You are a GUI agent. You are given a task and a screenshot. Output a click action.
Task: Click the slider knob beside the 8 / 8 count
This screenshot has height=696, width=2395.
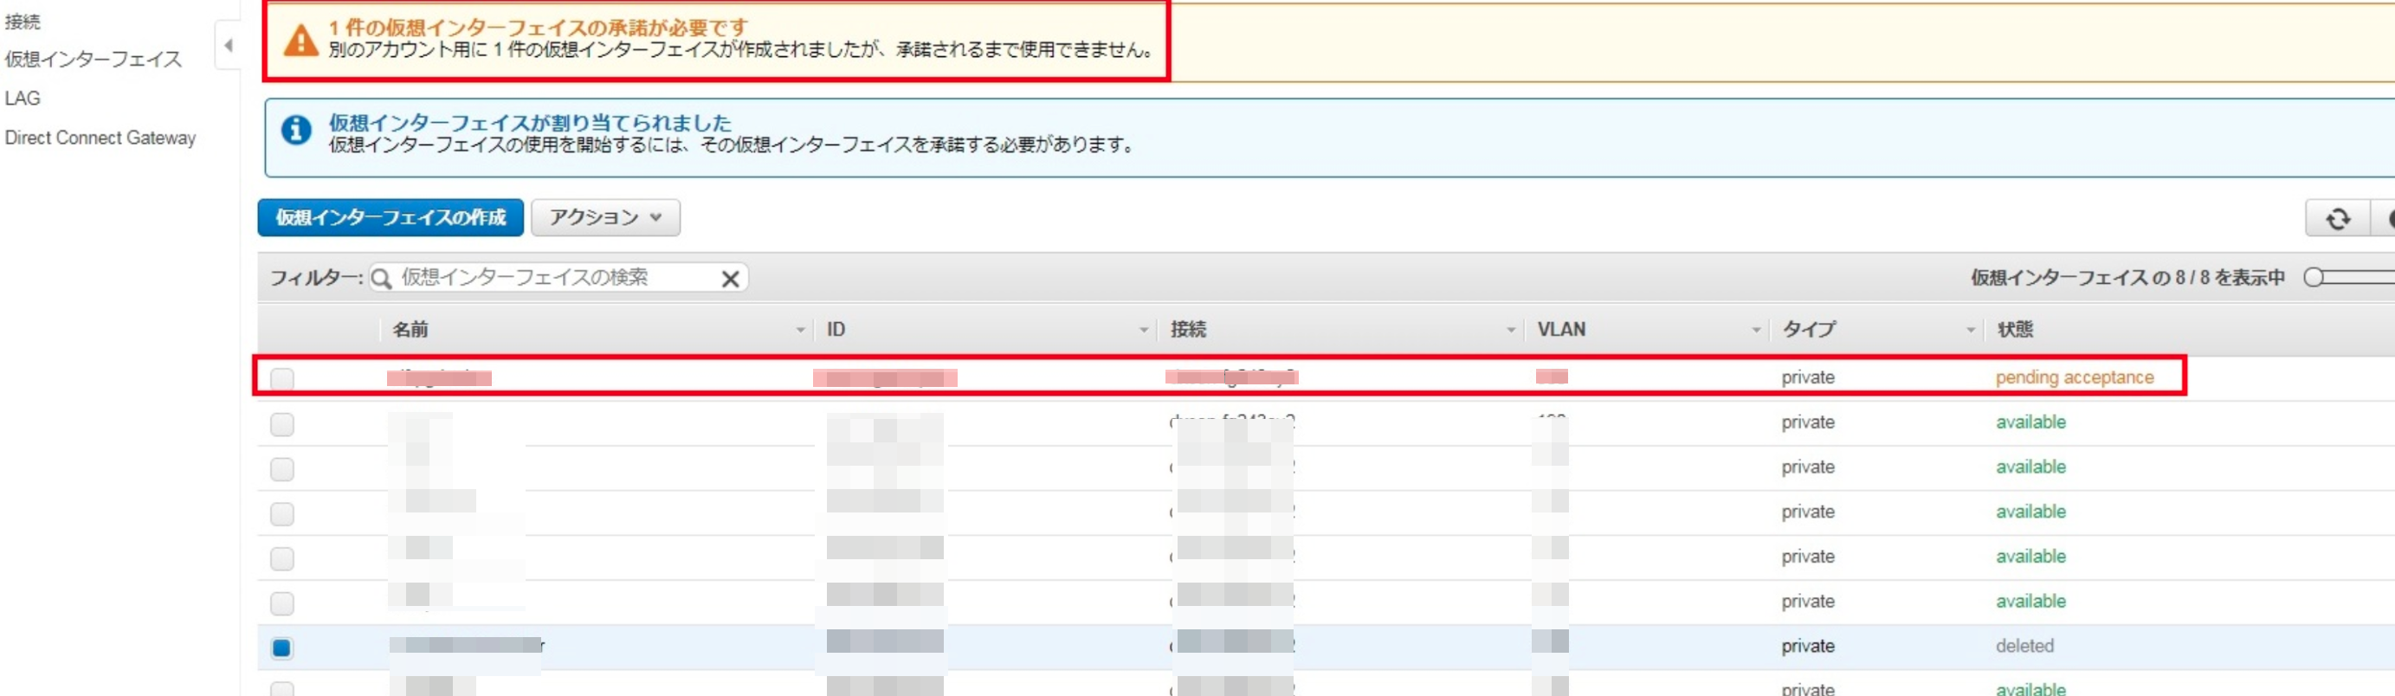[2314, 278]
